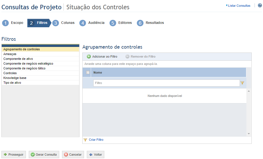Click the green plus Adicionar ao Filtro icon
This screenshot has height=159, width=263.
pyautogui.click(x=89, y=56)
